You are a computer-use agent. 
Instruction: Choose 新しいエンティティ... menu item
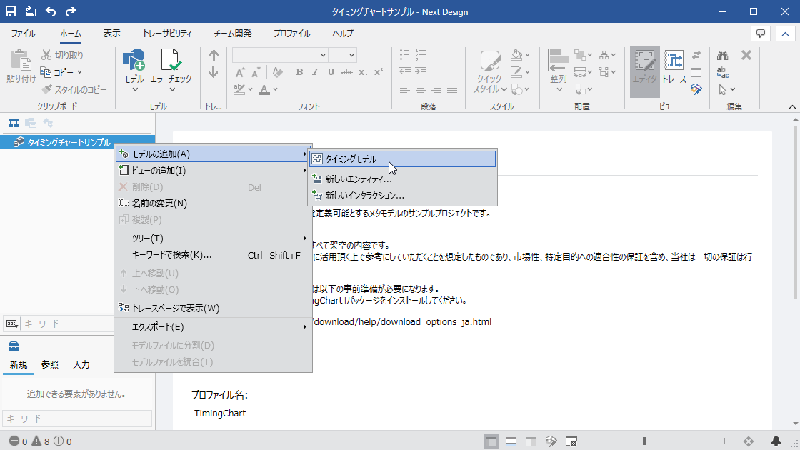[x=403, y=179]
